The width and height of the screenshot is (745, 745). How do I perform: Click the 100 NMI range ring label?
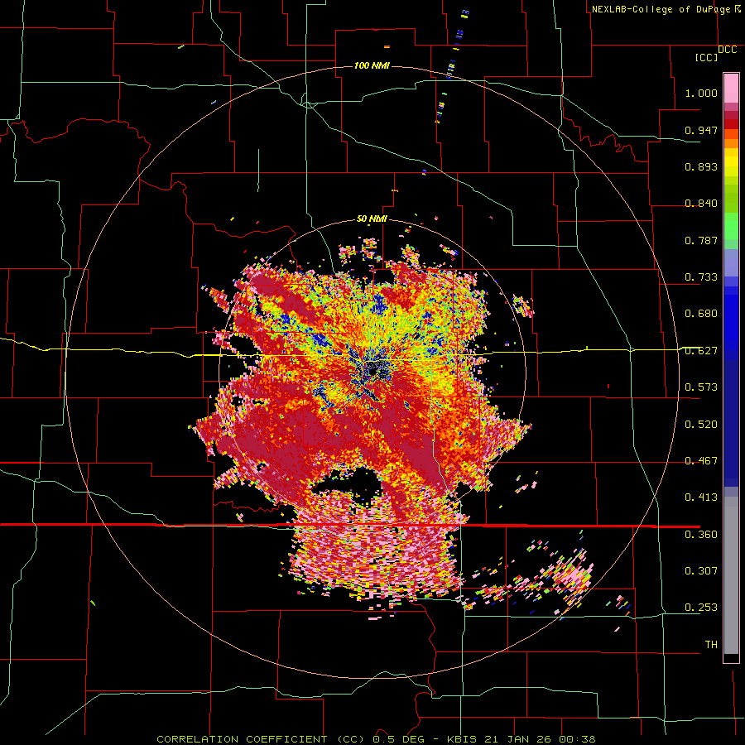(x=372, y=65)
